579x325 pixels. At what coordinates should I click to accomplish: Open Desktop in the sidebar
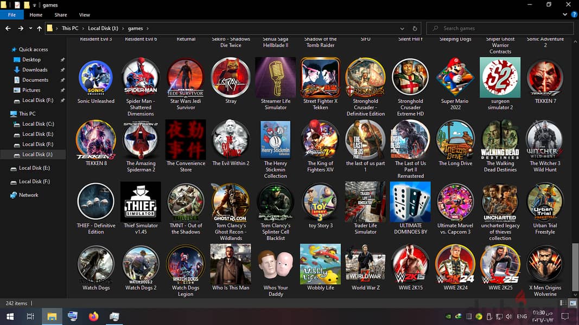31,60
